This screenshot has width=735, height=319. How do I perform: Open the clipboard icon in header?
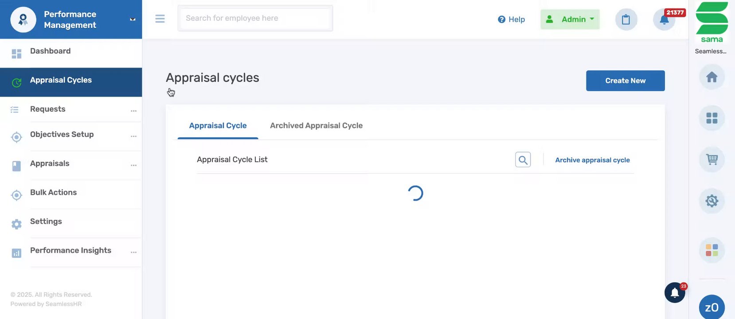(x=626, y=19)
